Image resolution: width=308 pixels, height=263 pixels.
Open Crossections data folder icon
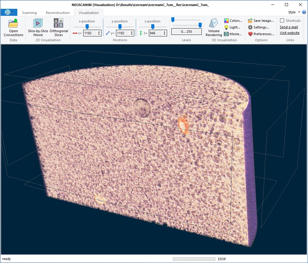point(13,23)
